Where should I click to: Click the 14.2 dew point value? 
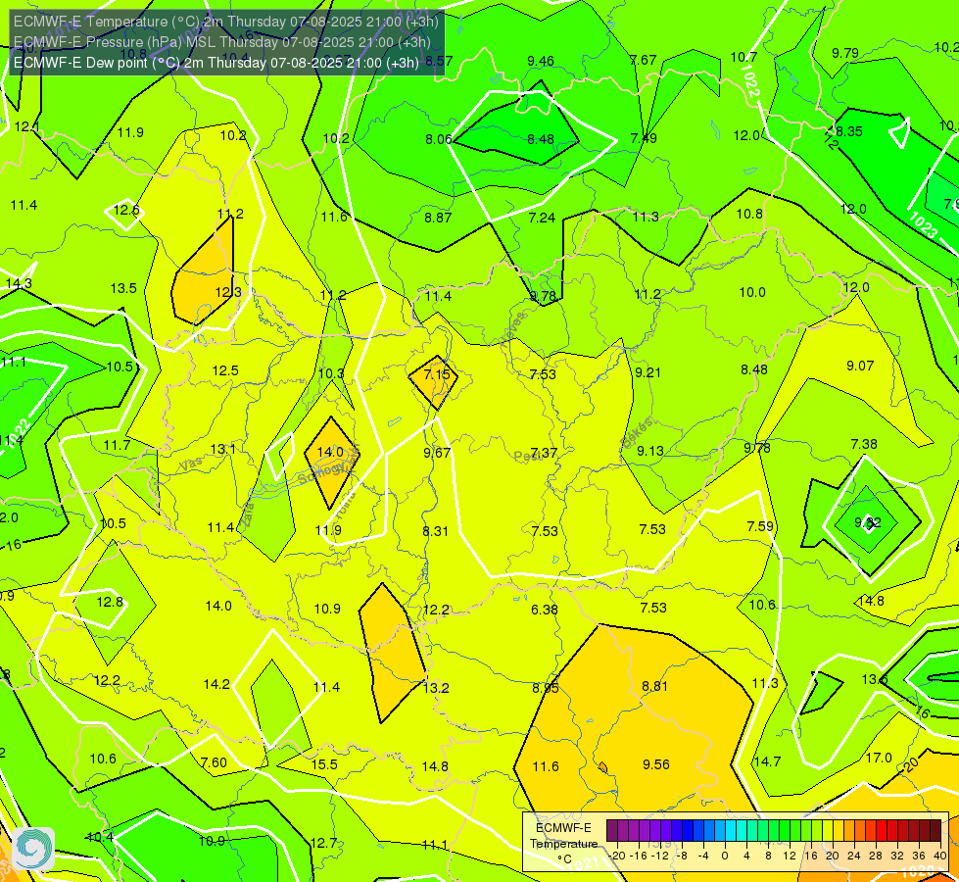point(216,684)
